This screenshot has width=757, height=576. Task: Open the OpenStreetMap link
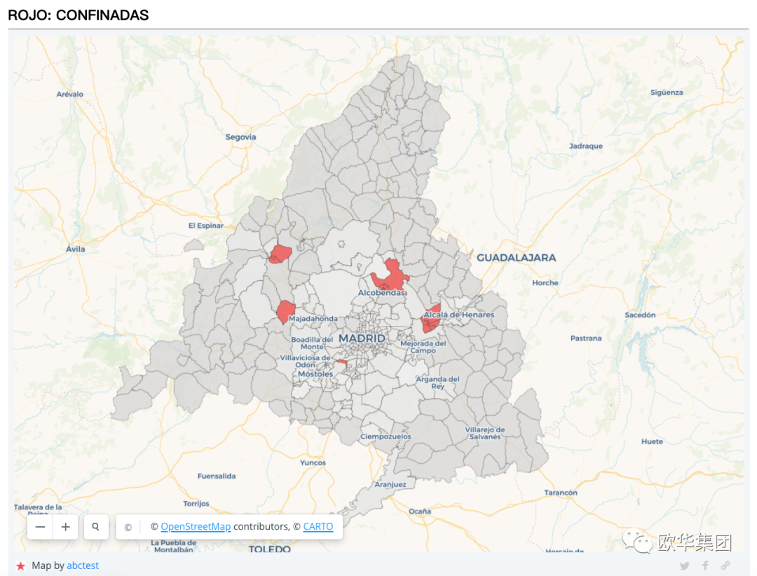[196, 526]
